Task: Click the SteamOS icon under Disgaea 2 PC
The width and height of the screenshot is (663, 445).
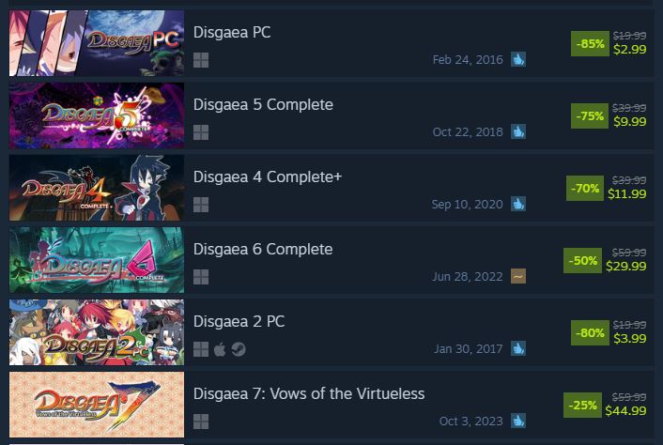Action: click(x=239, y=349)
